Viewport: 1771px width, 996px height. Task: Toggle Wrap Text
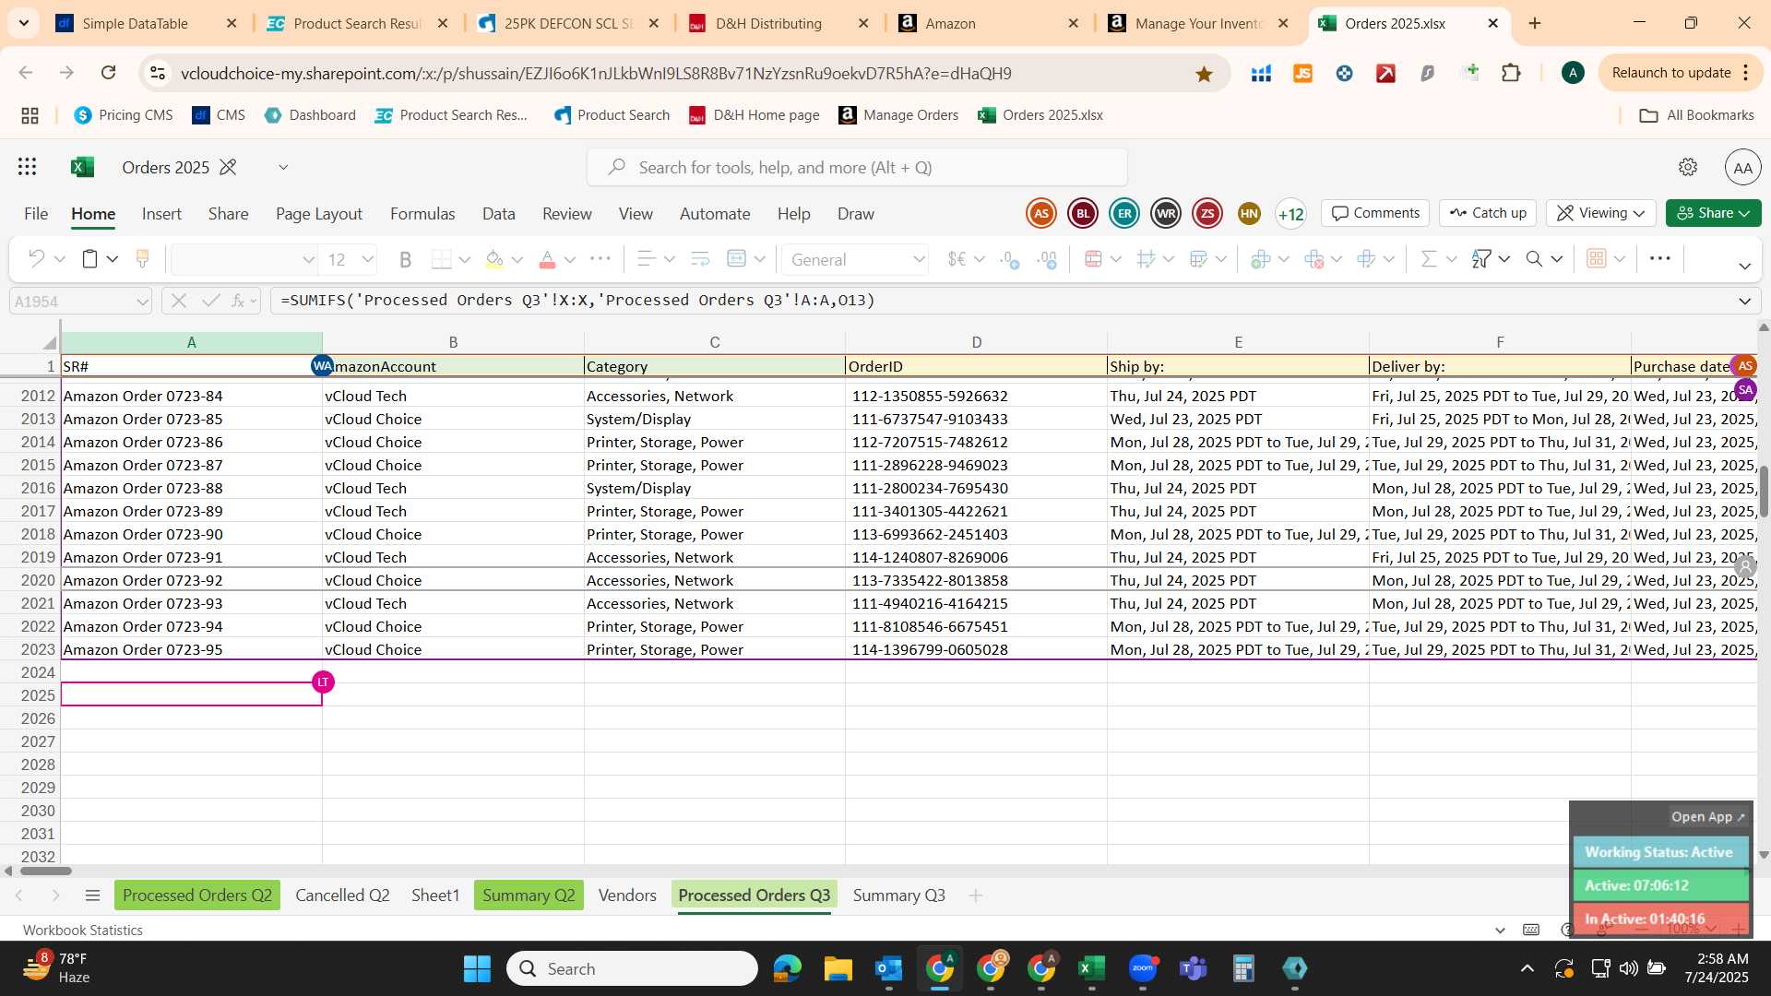700,259
